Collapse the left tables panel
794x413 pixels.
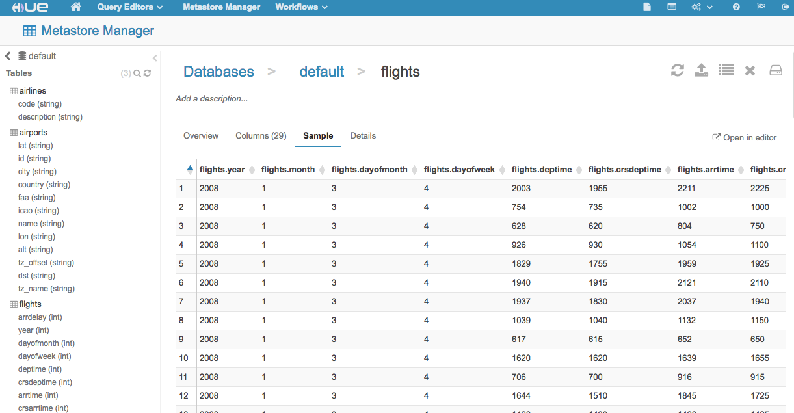tap(155, 58)
